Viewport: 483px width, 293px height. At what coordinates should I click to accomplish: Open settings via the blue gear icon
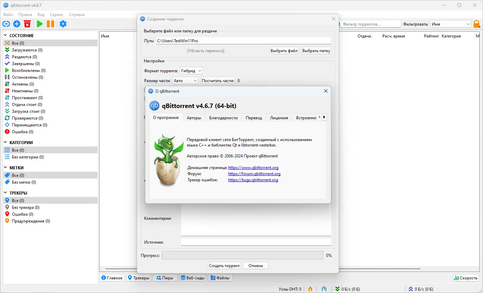(x=63, y=24)
